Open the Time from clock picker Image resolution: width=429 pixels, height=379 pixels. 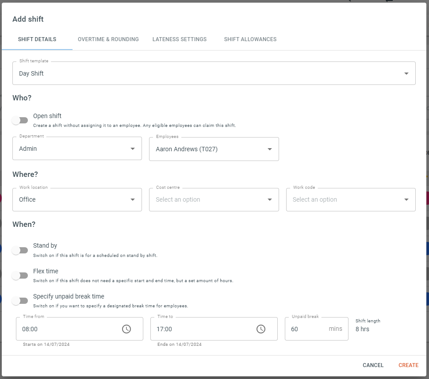[x=126, y=329]
